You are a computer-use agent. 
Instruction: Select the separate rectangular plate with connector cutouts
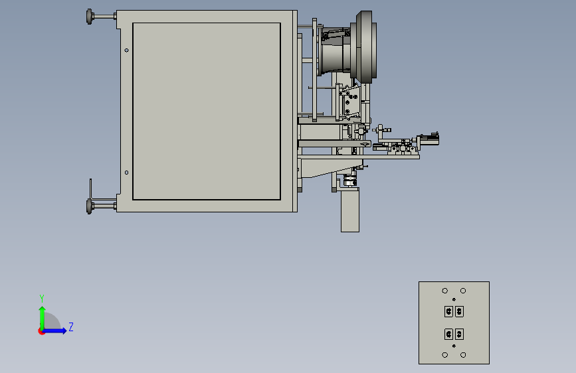coord(454,323)
